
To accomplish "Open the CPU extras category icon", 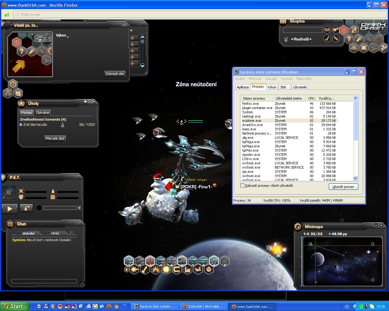I will (166, 269).
